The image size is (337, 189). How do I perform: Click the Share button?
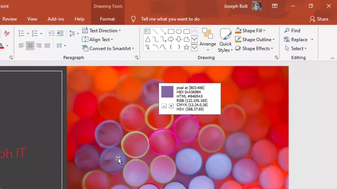click(319, 19)
